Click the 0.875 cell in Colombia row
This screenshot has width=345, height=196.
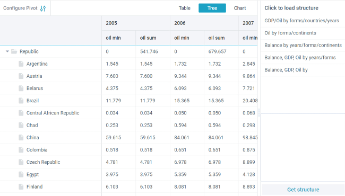(248, 150)
